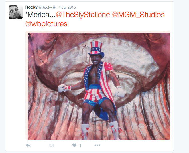Image resolution: width=189 pixels, height=153 pixels.
Task: Click the display name Rocky
Action: (x=31, y=7)
